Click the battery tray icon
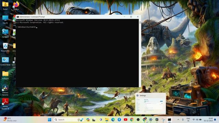Viewport: 219px width, 123px height. pos(201,120)
